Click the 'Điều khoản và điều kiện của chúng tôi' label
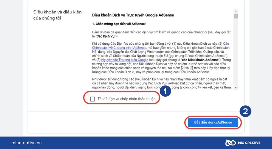Viewport: 272px width, 149px height. pyautogui.click(x=58, y=15)
